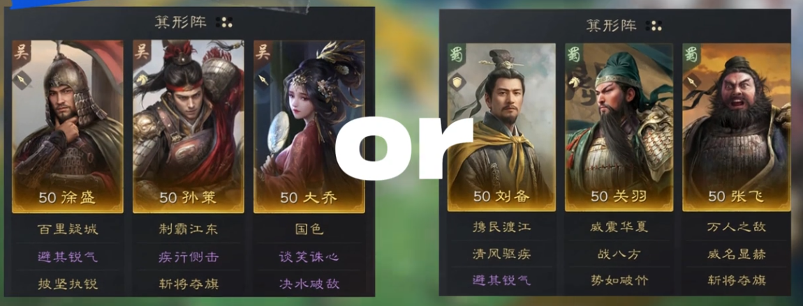Click the formation dots icon in right panel
Viewport: 803px width, 306px height.
[x=654, y=26]
